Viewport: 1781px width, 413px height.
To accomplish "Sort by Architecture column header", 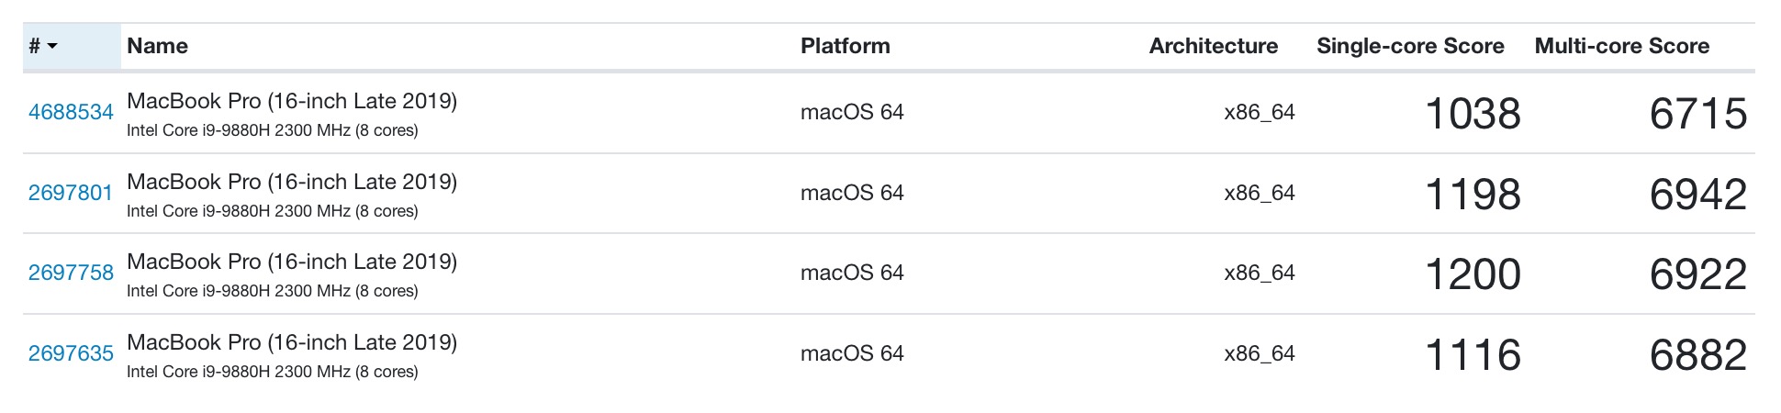I will click(1213, 46).
